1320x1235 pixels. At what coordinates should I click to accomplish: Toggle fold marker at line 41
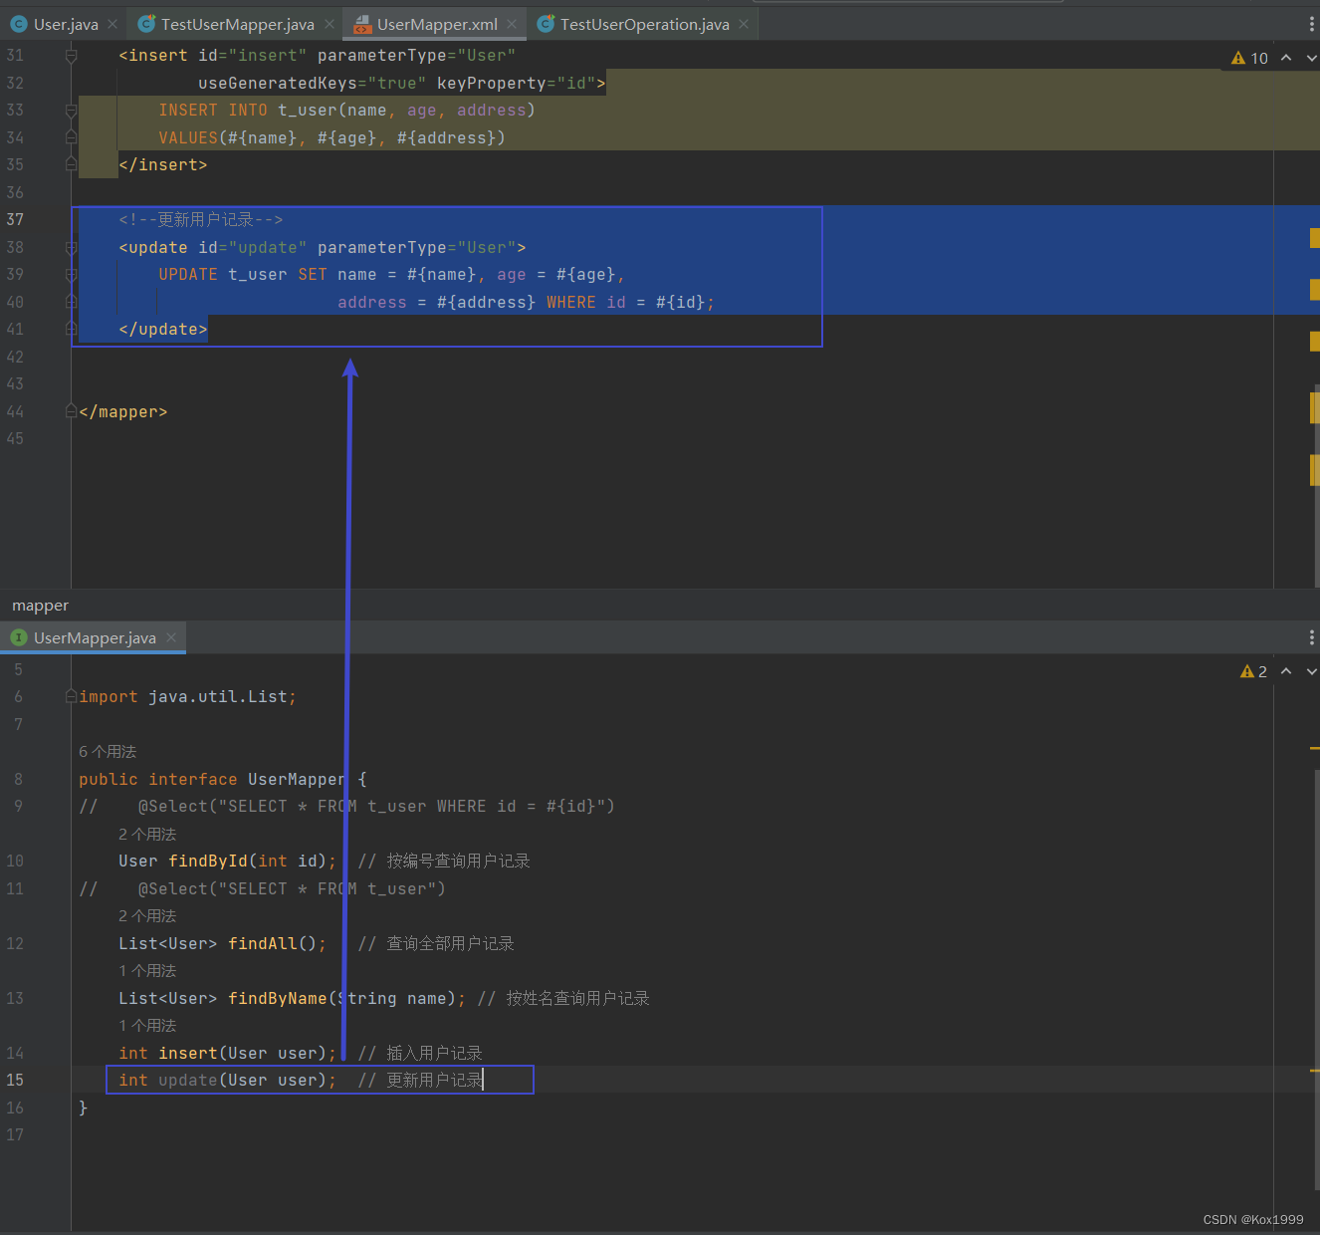pyautogui.click(x=71, y=329)
